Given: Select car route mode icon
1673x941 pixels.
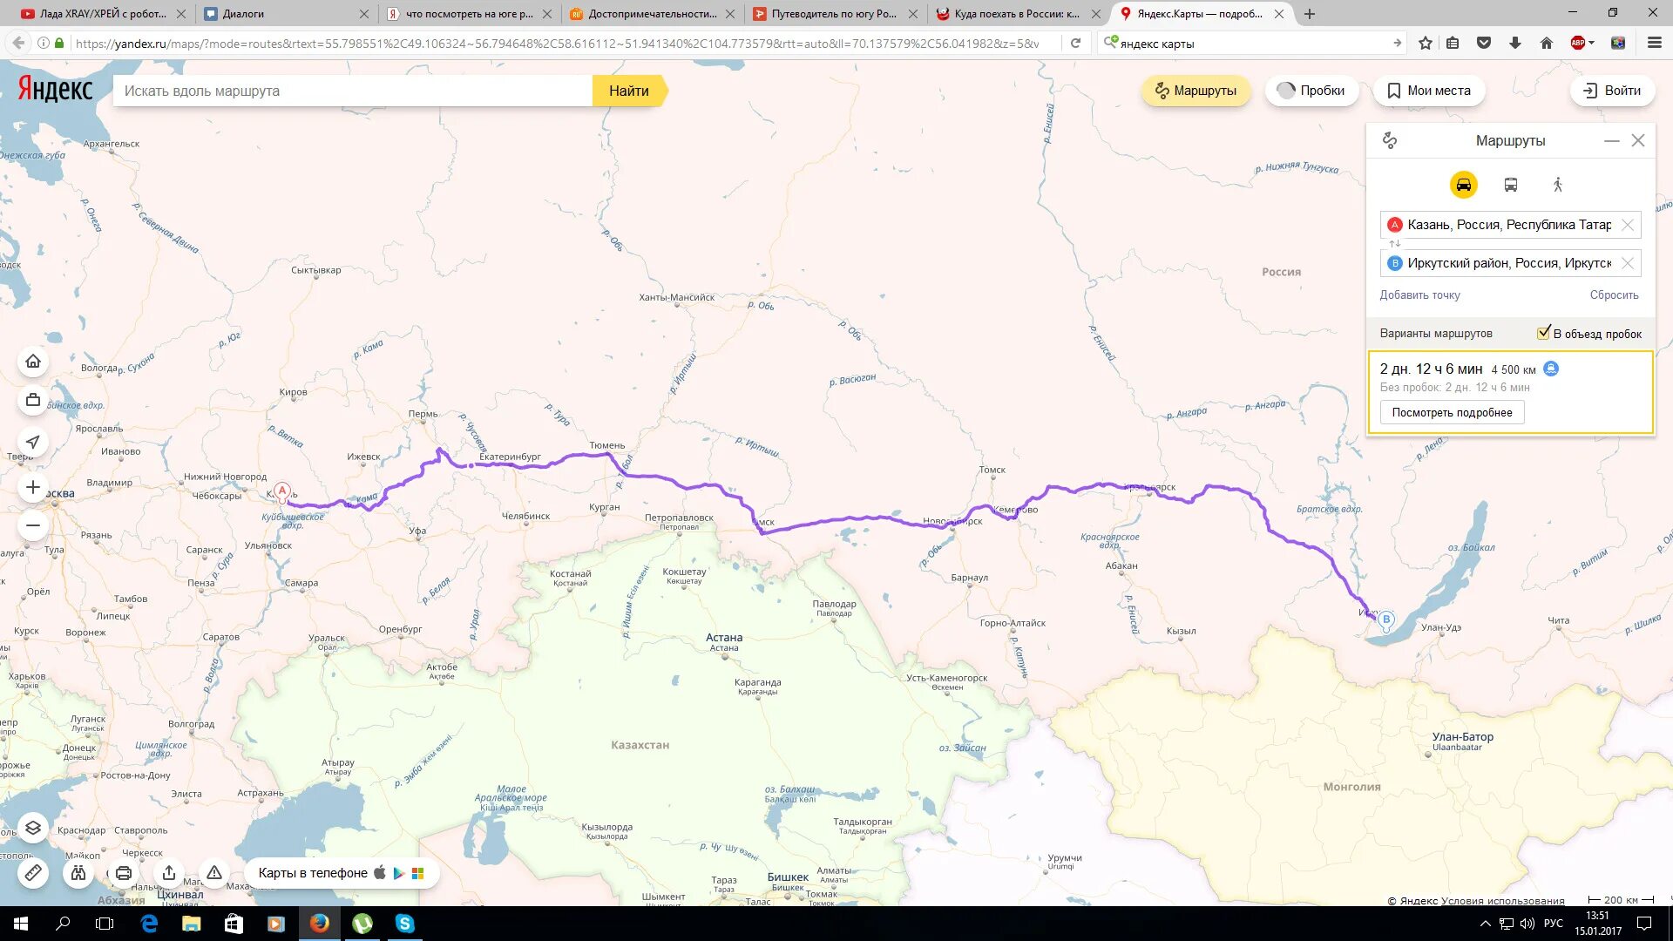Looking at the screenshot, I should [1463, 185].
